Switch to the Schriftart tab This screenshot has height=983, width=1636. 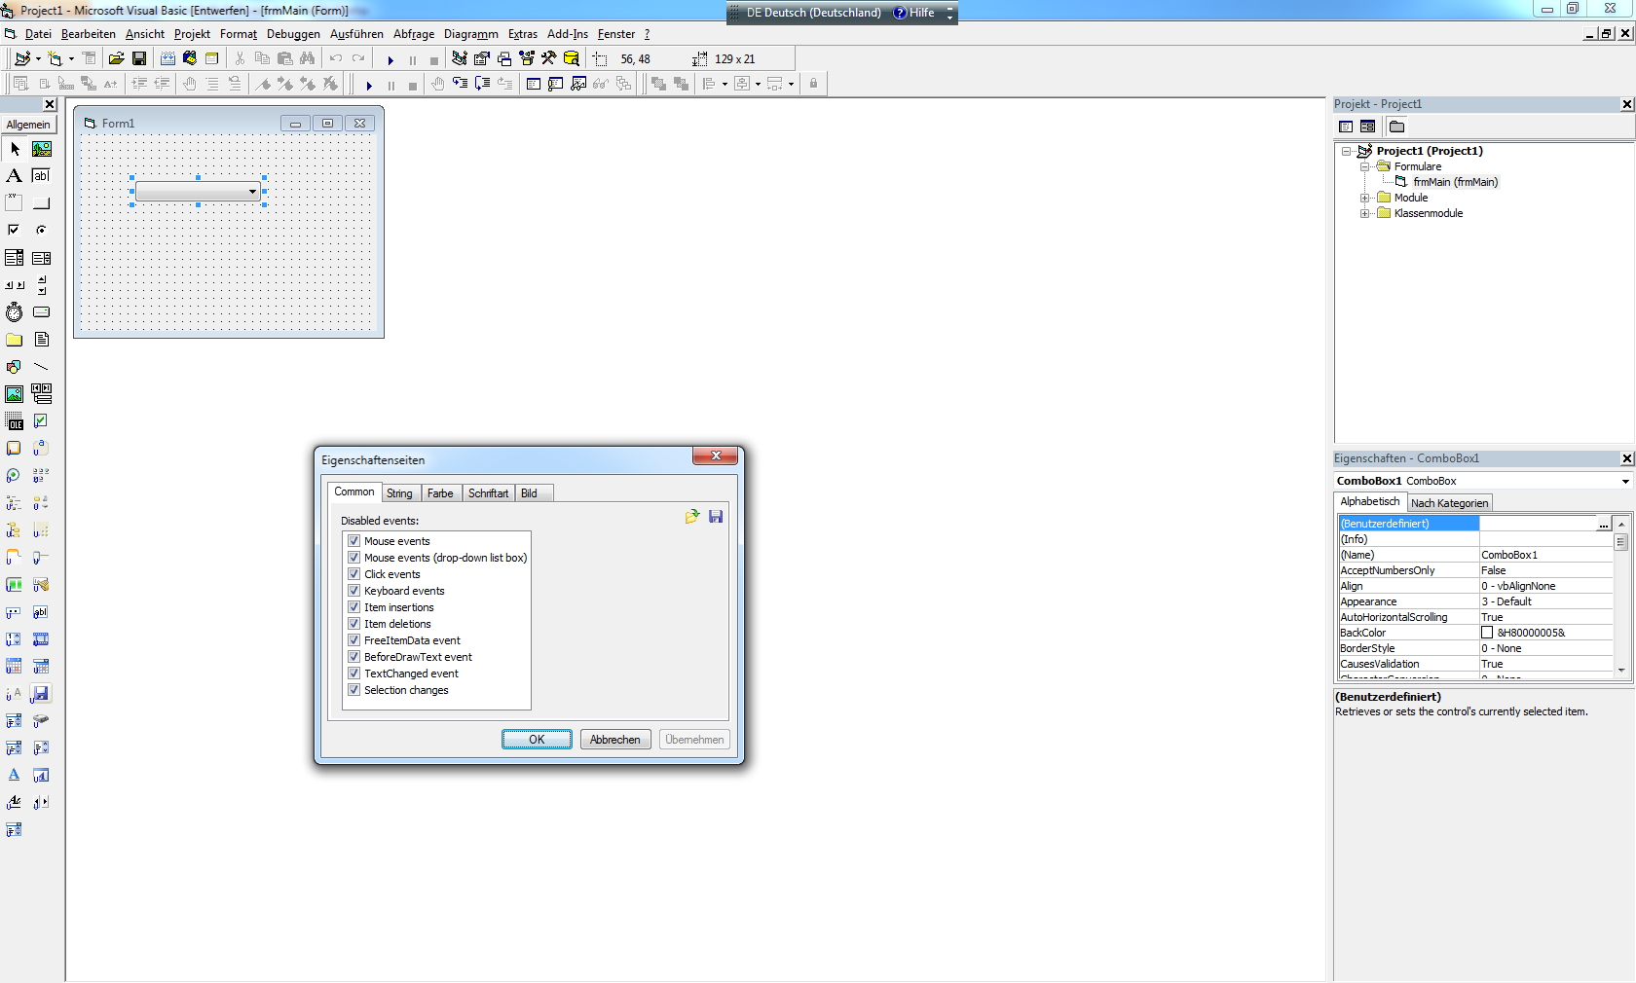pyautogui.click(x=488, y=493)
